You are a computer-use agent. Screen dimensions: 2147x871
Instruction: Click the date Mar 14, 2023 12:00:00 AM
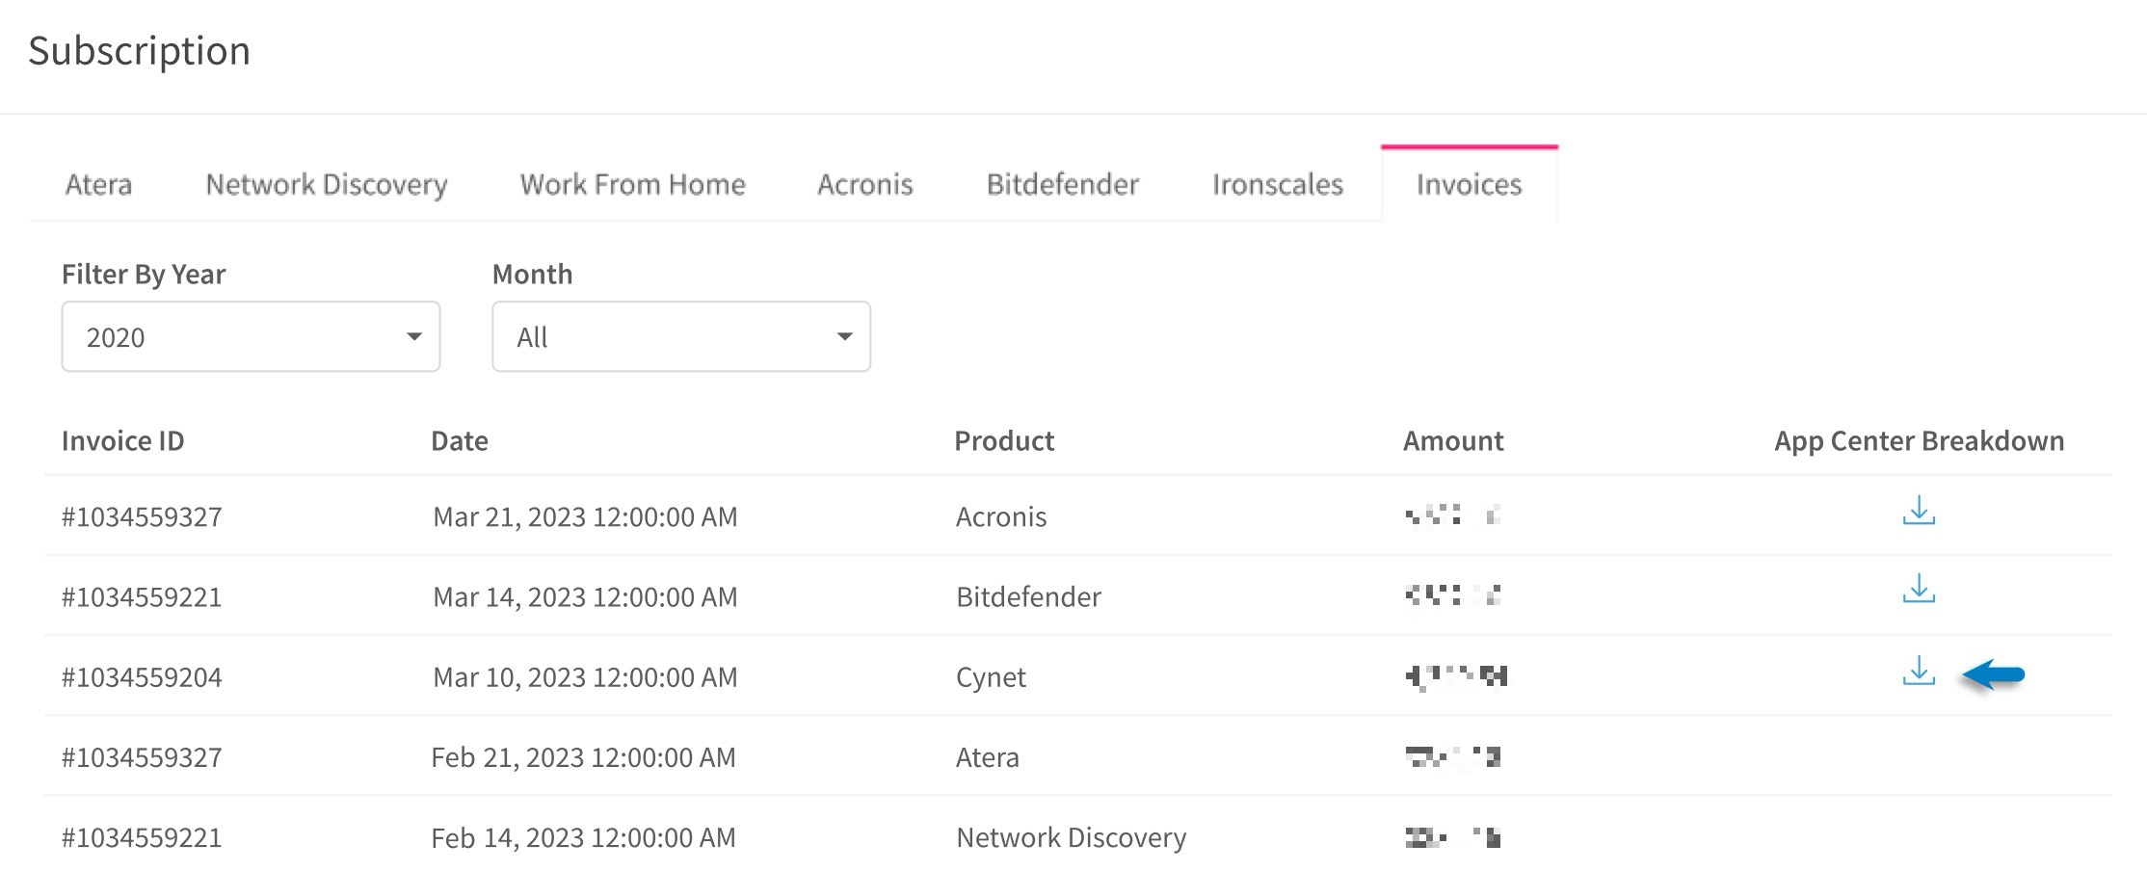click(585, 597)
